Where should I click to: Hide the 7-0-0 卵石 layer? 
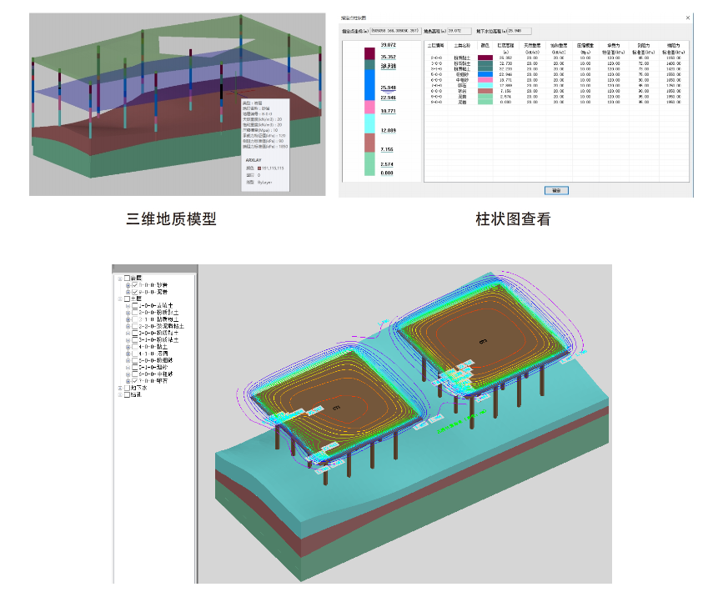135,381
